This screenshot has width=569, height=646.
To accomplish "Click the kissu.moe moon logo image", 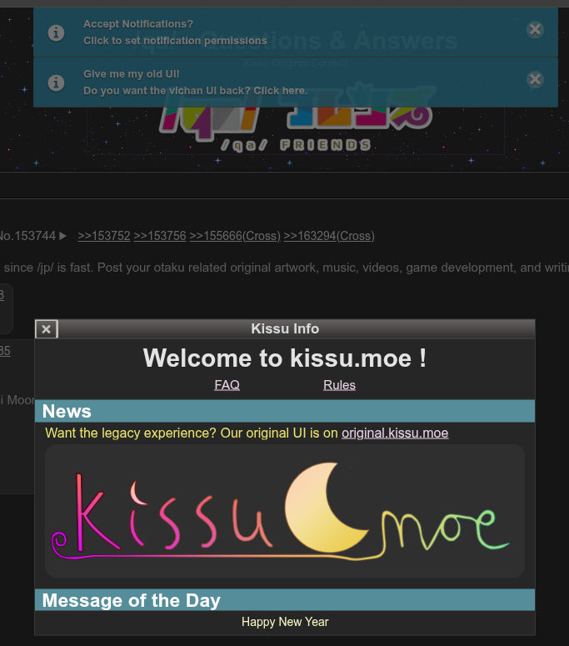I will click(x=285, y=511).
